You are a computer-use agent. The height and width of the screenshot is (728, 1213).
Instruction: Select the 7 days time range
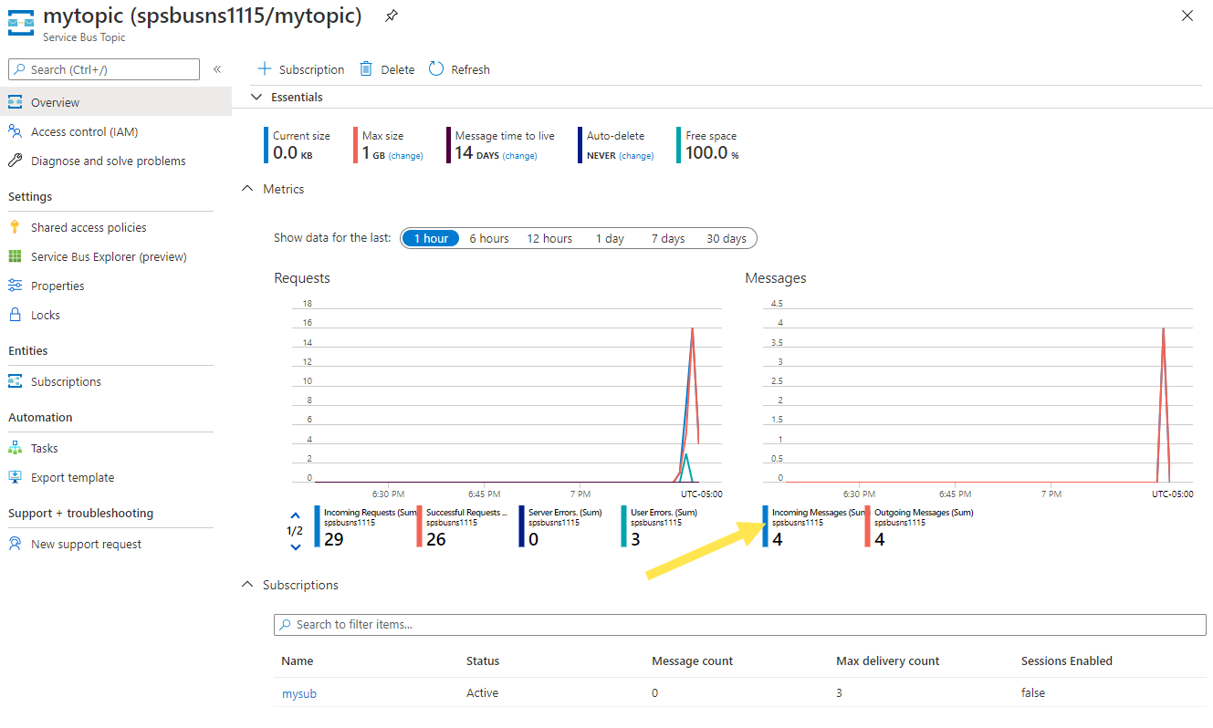(668, 238)
